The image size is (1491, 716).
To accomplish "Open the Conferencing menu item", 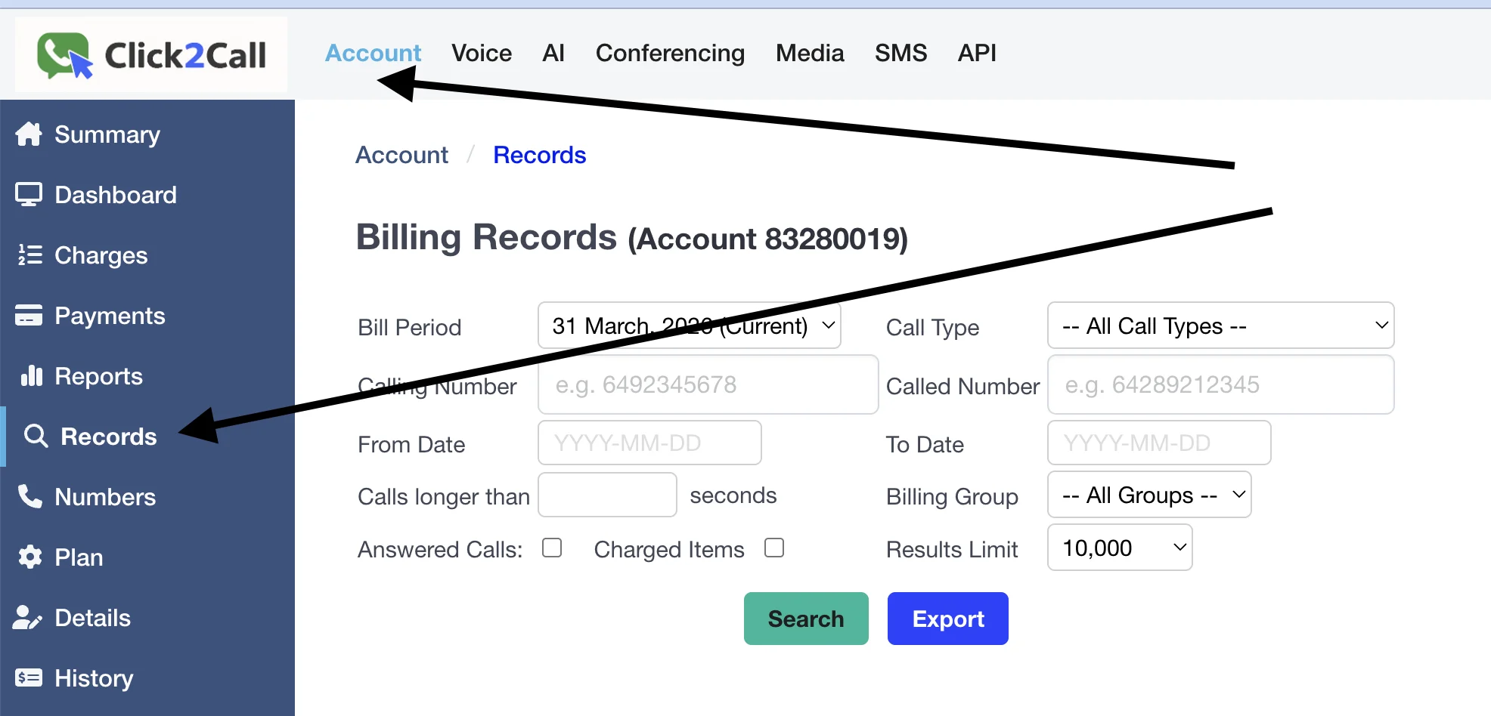I will click(x=670, y=53).
